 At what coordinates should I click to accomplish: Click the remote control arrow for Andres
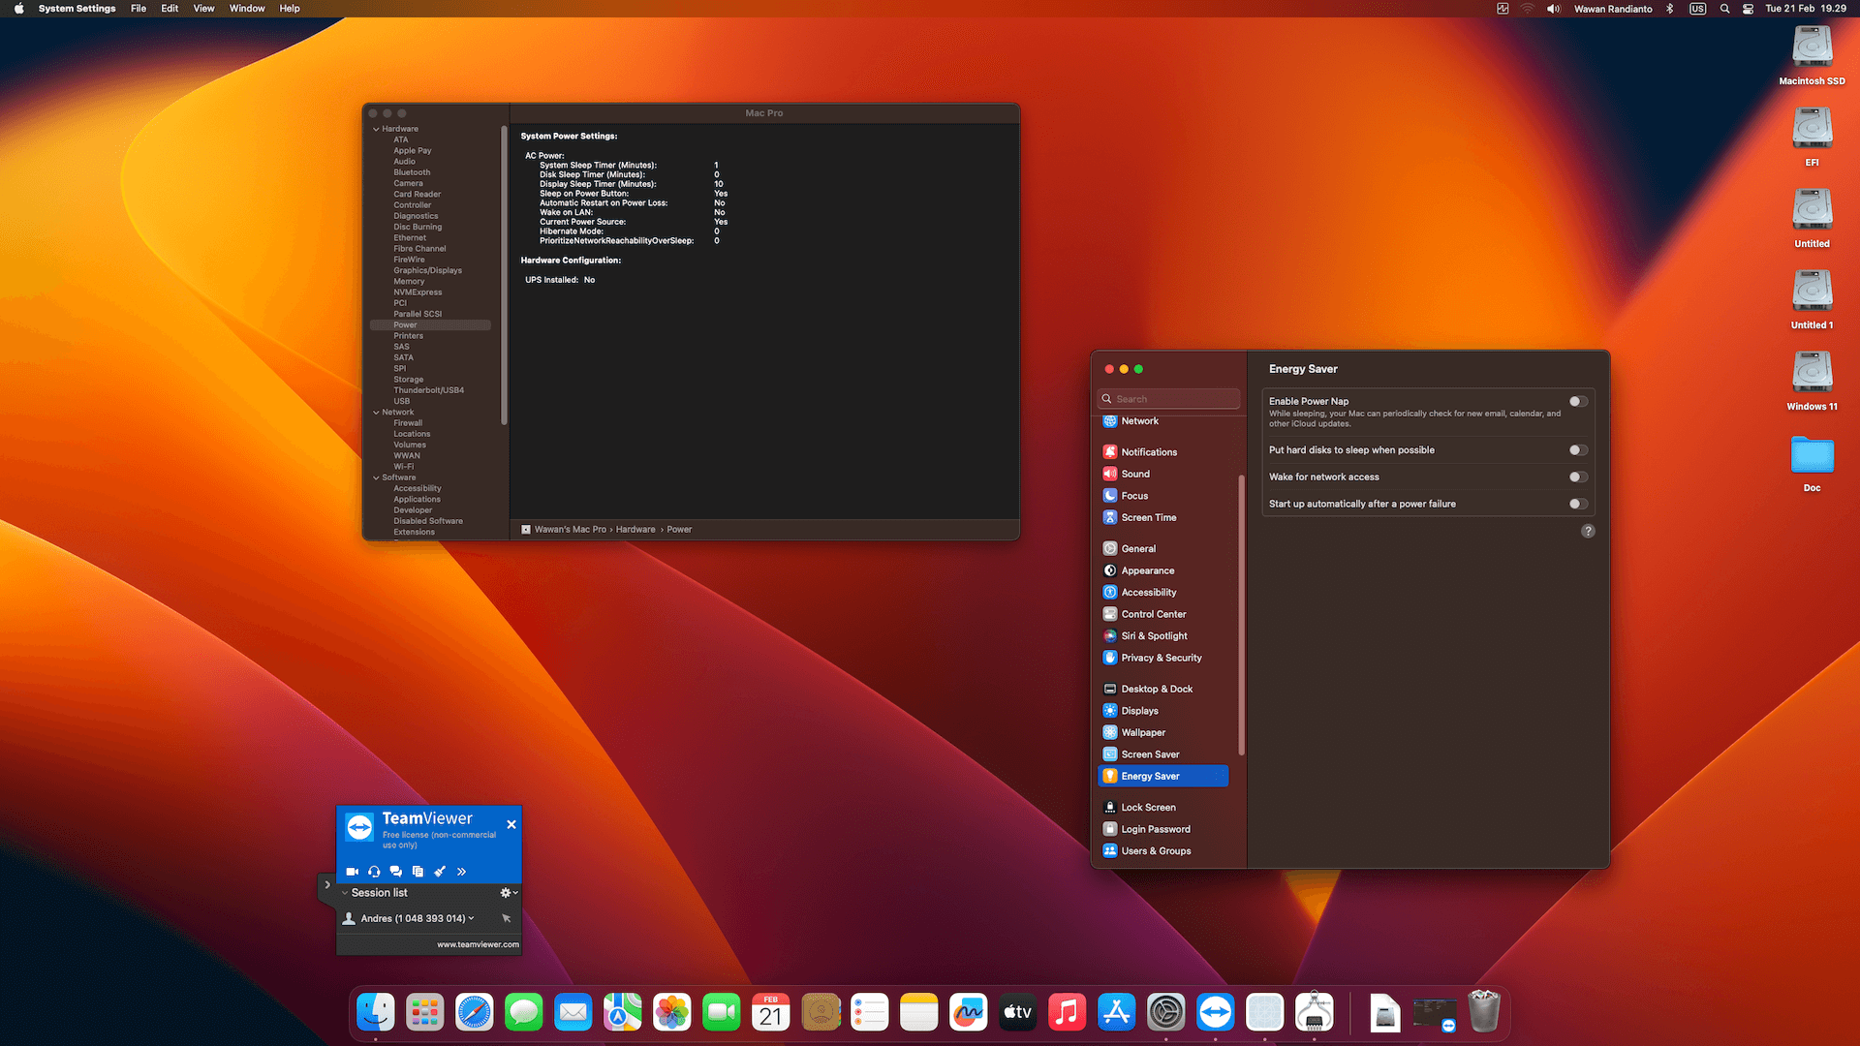pos(506,918)
